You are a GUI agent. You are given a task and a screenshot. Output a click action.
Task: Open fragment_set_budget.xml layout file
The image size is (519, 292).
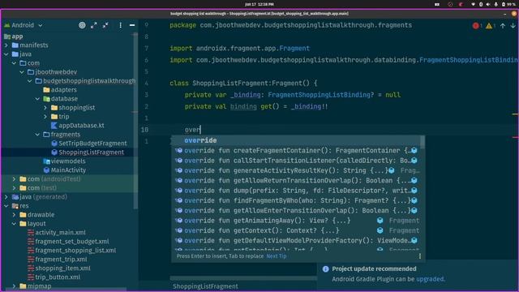click(68, 242)
